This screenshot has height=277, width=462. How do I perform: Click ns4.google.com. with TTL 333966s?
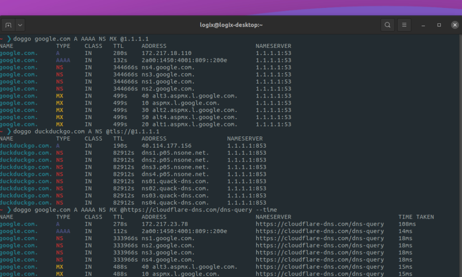coord(168,259)
